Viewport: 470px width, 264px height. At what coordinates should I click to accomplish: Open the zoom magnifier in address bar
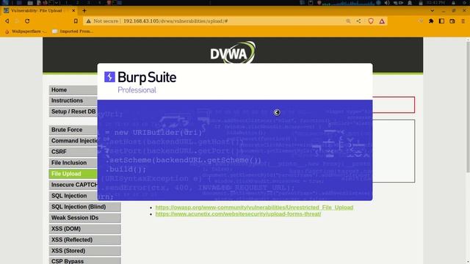pos(348,21)
